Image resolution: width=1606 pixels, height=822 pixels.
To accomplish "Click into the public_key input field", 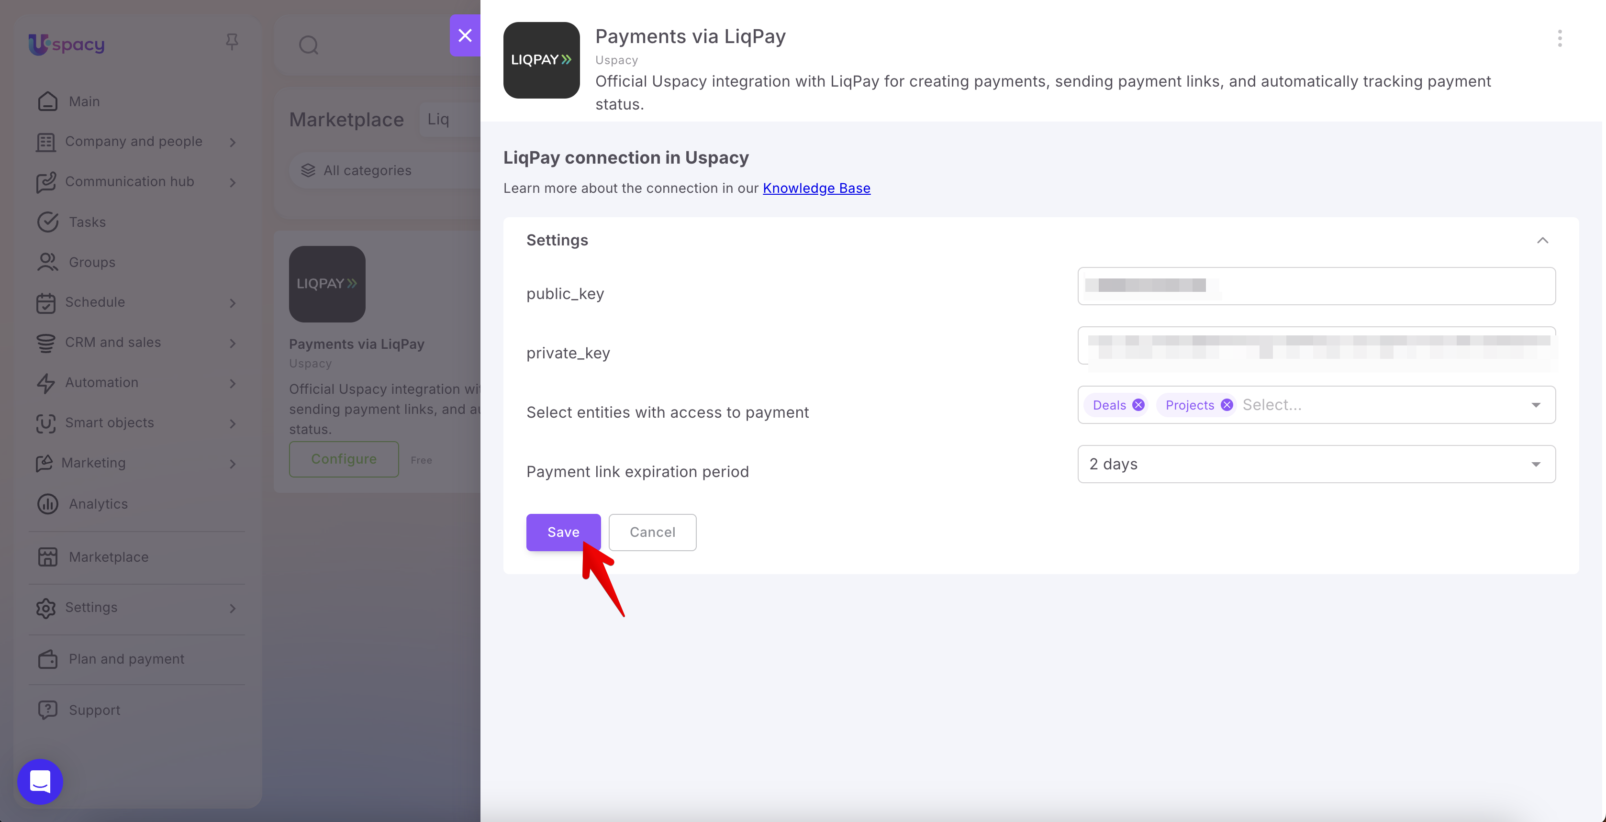I will click(1316, 286).
